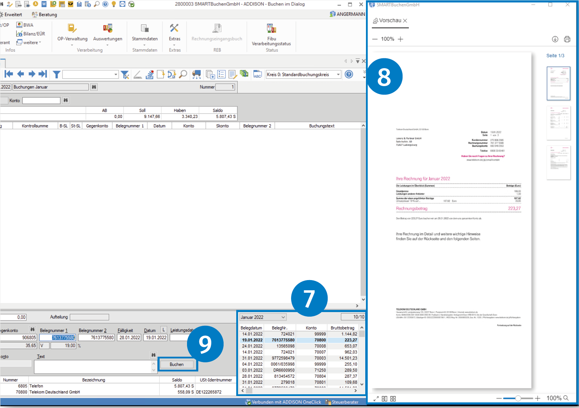Click the edit filter funnel-pencil icon
The width and height of the screenshot is (579, 408).
[125, 75]
